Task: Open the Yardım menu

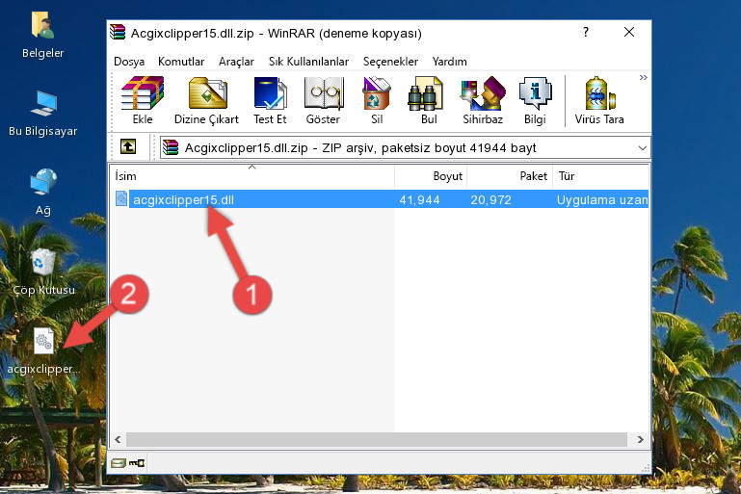Action: pyautogui.click(x=449, y=62)
